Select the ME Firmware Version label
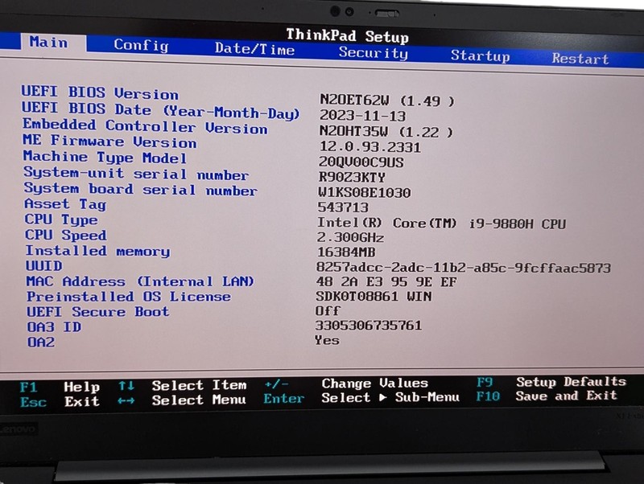This screenshot has width=644, height=484. [x=109, y=142]
